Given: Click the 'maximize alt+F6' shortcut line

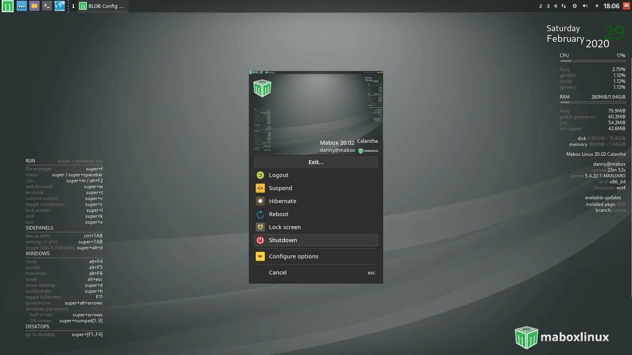Looking at the screenshot, I should click(64, 273).
